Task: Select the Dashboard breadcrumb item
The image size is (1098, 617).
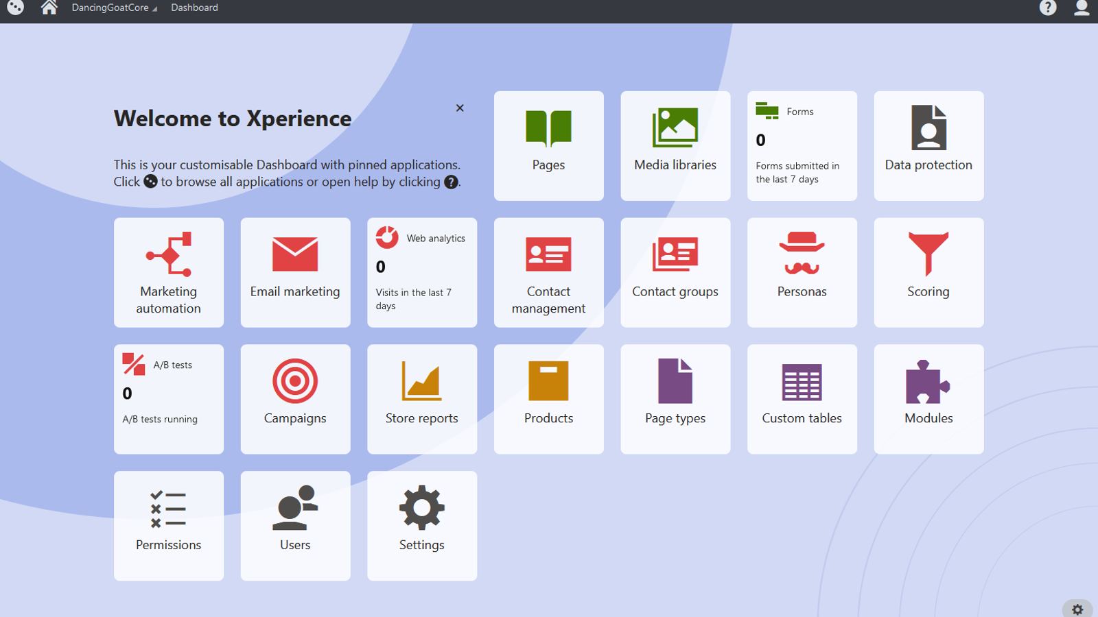Action: pyautogui.click(x=194, y=8)
